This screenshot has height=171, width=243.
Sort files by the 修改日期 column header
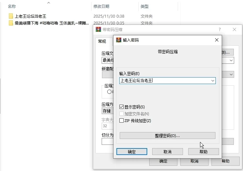coord(101,6)
